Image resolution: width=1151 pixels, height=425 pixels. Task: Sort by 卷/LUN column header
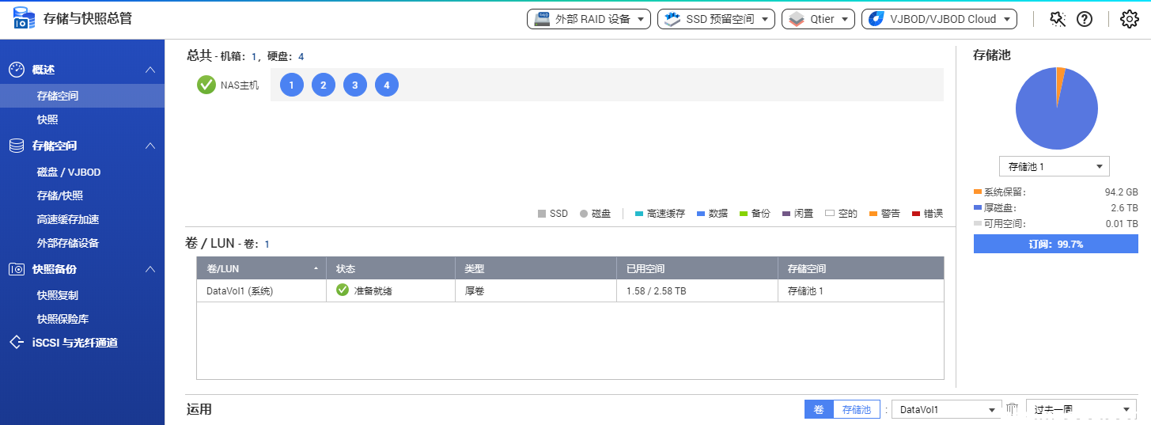(261, 269)
